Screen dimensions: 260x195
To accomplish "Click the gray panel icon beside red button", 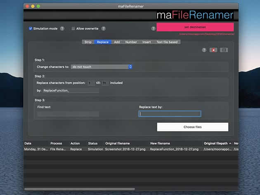I will 224,50.
